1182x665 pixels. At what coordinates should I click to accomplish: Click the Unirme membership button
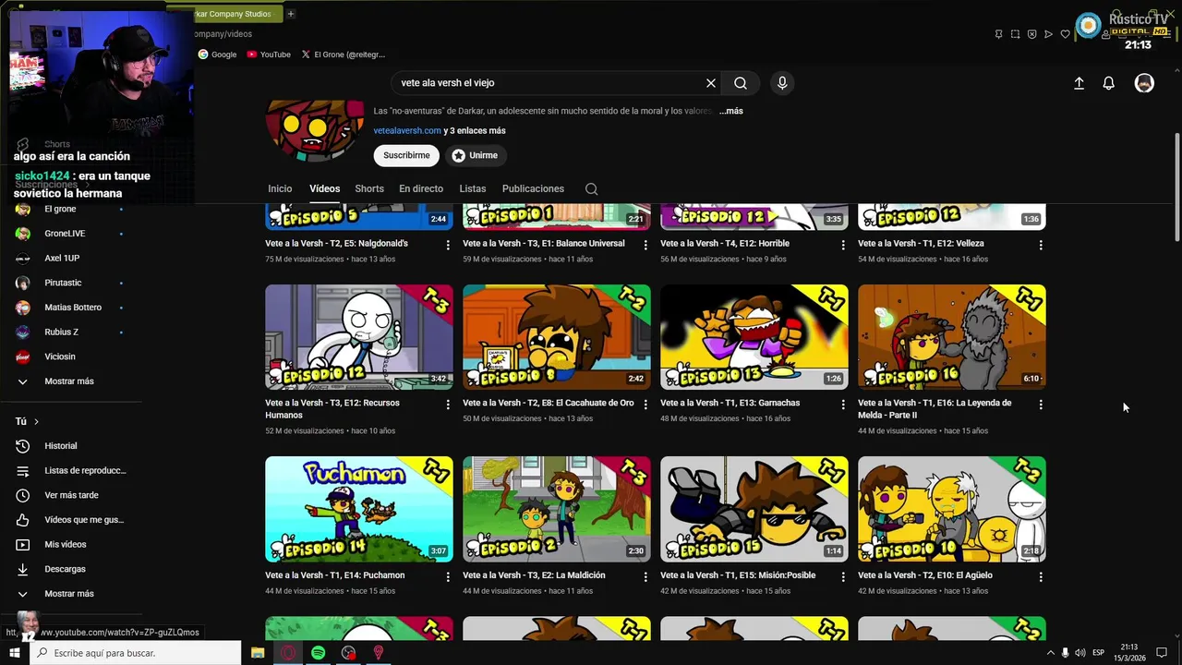[x=475, y=155]
